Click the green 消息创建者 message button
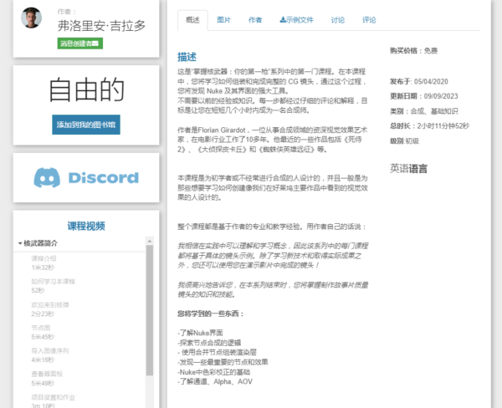The height and width of the screenshot is (408, 502). tap(80, 43)
